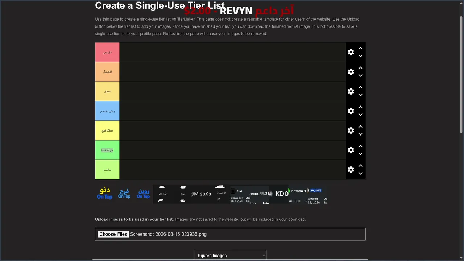
Task: Select the فرح On Top image
Action: click(124, 194)
